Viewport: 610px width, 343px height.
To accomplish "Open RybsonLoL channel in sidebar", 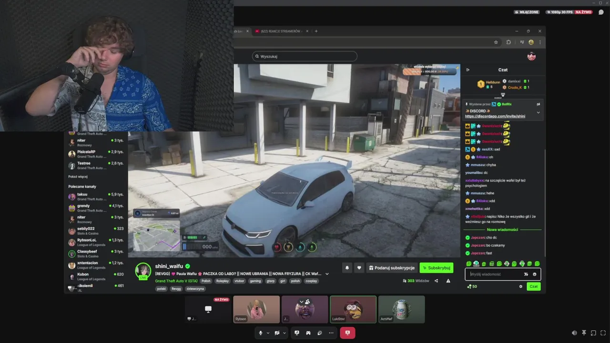I will pos(96,242).
